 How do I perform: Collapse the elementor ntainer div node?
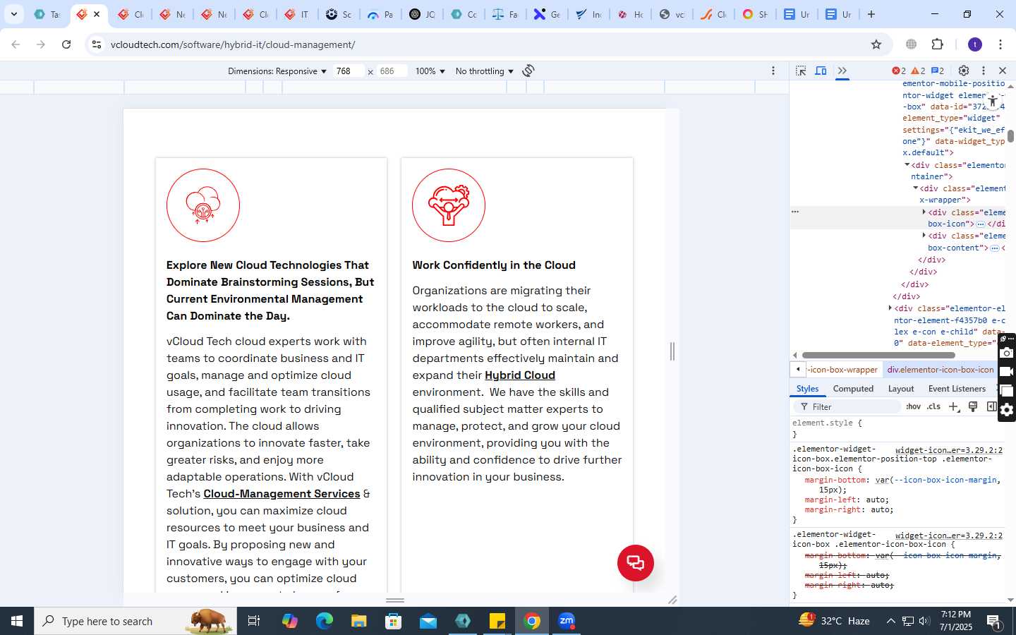point(907,164)
